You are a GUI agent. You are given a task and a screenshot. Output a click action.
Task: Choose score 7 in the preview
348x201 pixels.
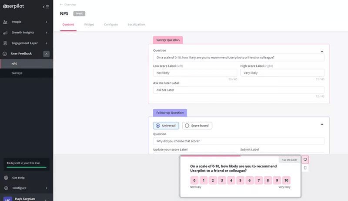click(258, 180)
